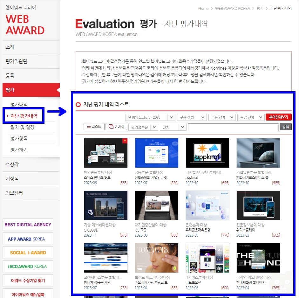The height and width of the screenshot is (298, 299).
Task: Open the 디프로모션 thumbnail
Action: (207, 258)
